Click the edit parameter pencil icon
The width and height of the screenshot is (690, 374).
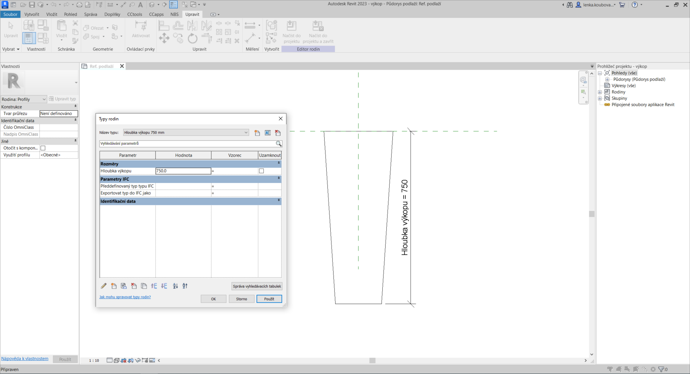pos(103,286)
